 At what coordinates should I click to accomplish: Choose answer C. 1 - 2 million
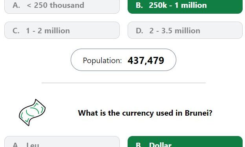click(62, 30)
